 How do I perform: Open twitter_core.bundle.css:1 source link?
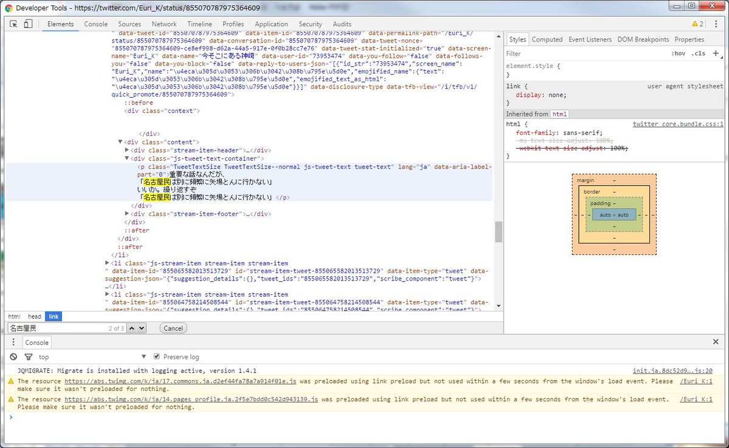(678, 124)
